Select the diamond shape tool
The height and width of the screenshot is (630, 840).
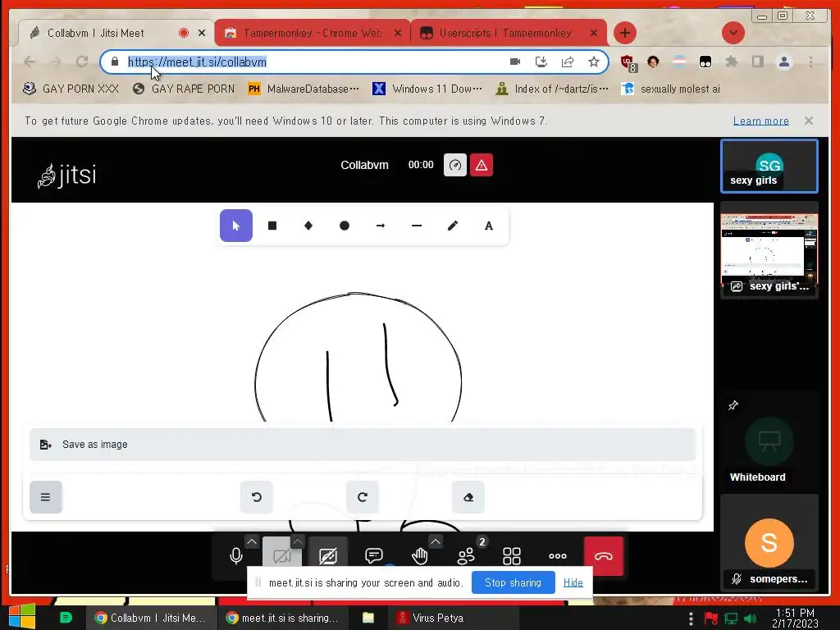point(308,226)
